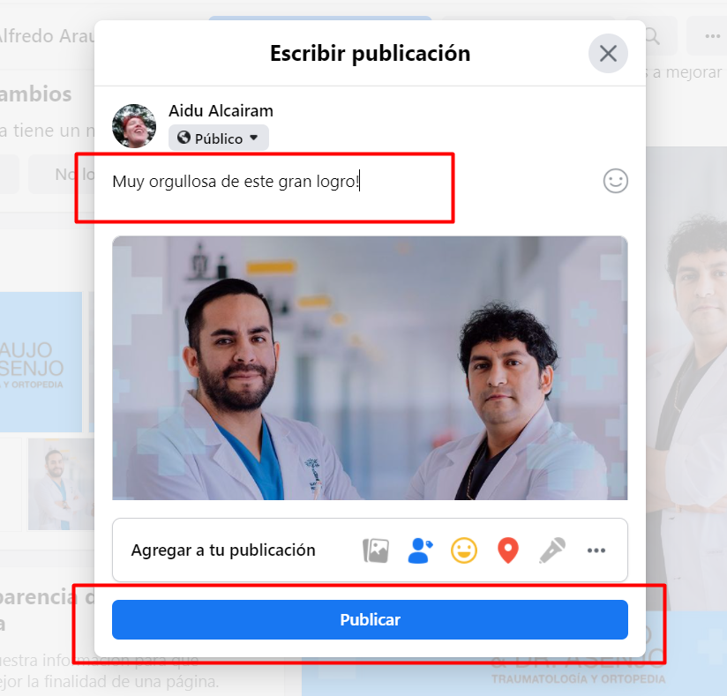Open the emoji picker beside the post text
Viewport: 727px width, 696px height.
(x=616, y=181)
